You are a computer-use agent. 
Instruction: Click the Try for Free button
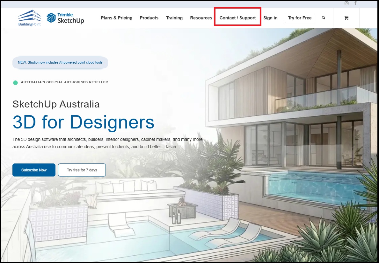click(300, 18)
